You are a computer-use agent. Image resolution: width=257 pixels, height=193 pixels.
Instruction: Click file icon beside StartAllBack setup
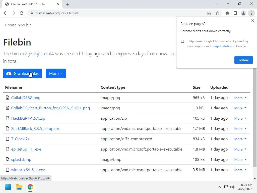point(7,128)
